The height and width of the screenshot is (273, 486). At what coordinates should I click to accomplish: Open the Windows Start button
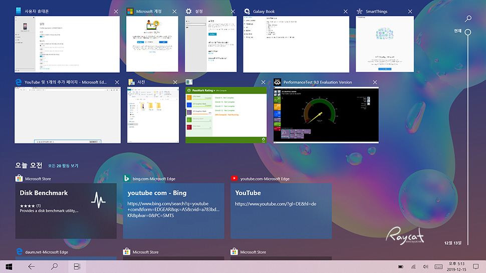coord(9,266)
